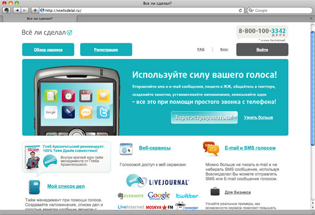Image resolution: width=315 pixels, height=215 pixels.
Task: Open the Блог link
Action: click(x=224, y=49)
